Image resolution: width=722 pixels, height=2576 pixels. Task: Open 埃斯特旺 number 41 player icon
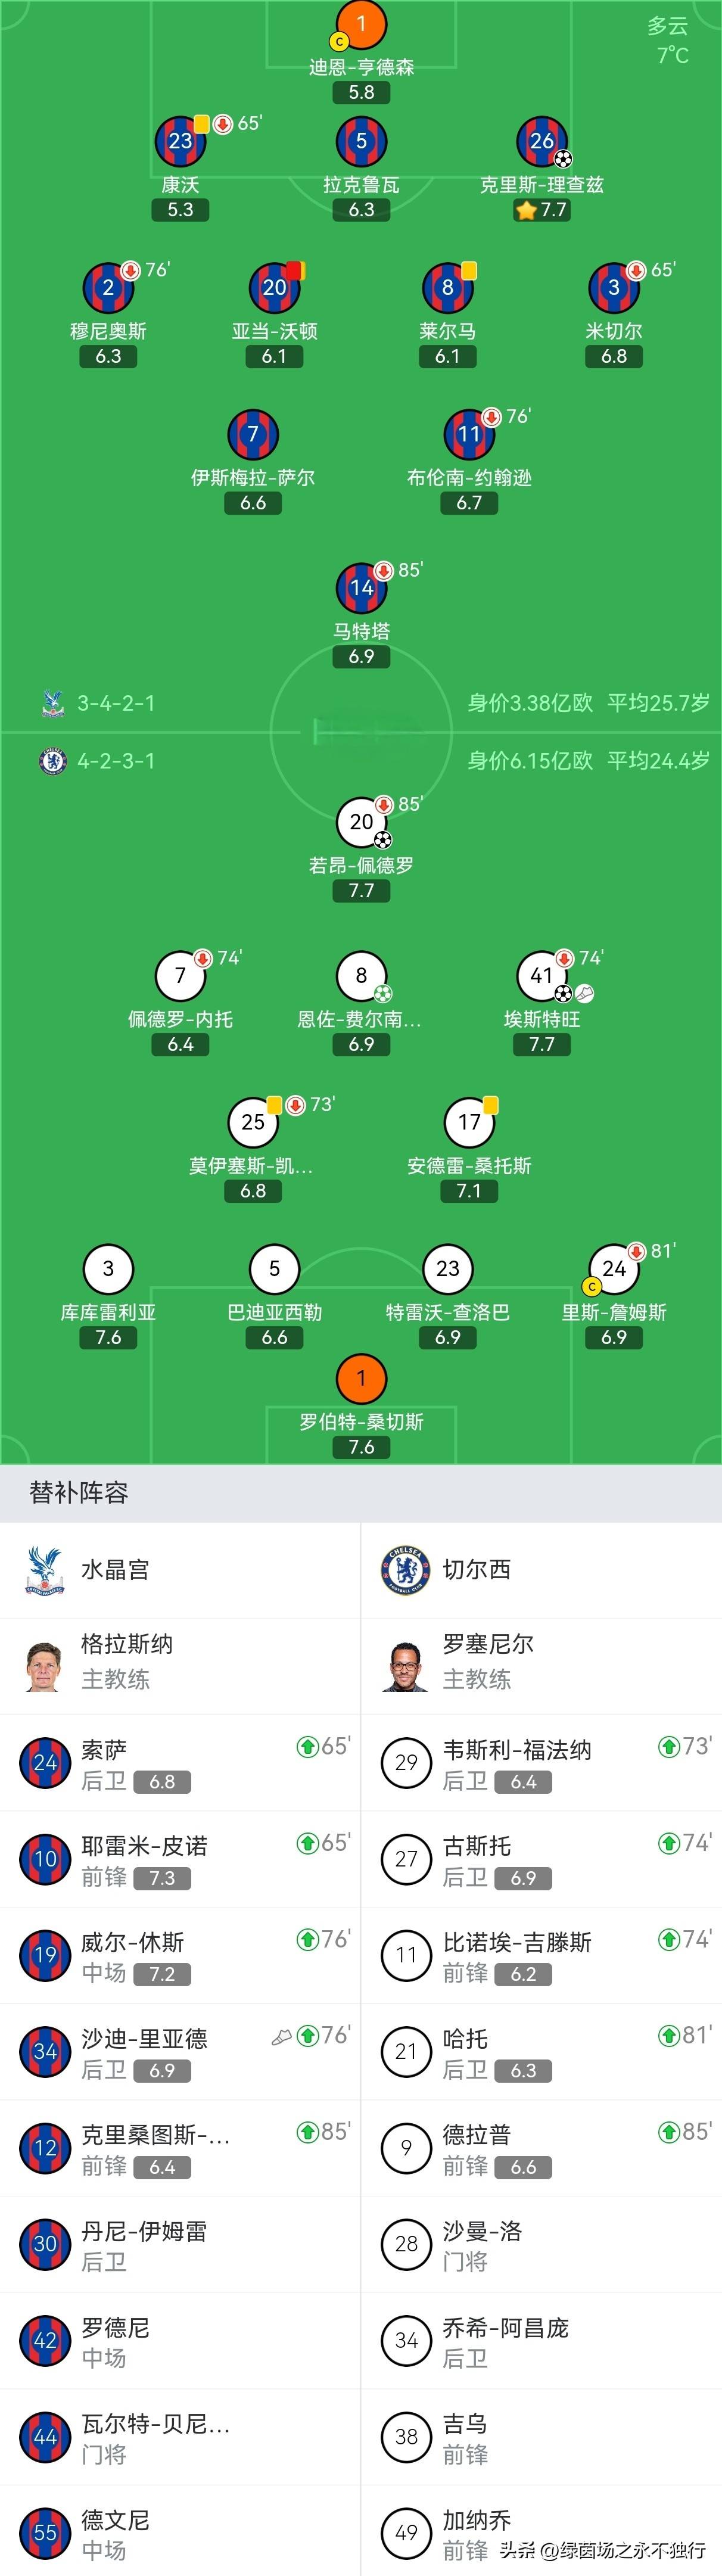[x=542, y=976]
